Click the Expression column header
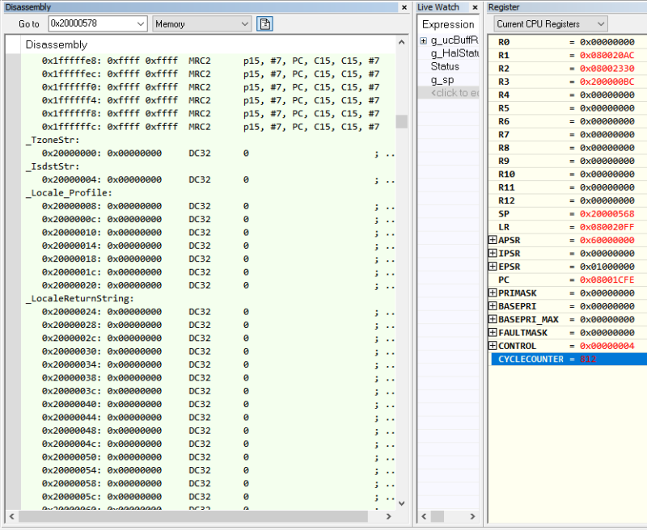The height and width of the screenshot is (530, 647). tap(448, 24)
